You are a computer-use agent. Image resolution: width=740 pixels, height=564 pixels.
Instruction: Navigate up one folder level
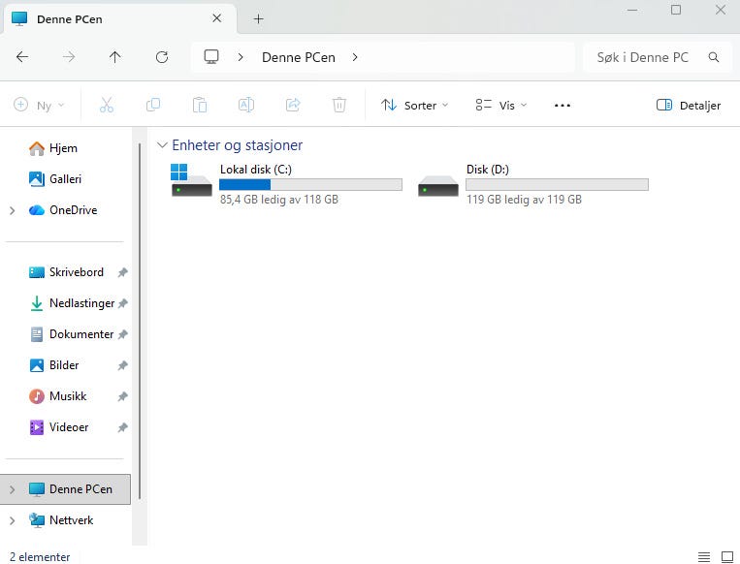point(114,57)
